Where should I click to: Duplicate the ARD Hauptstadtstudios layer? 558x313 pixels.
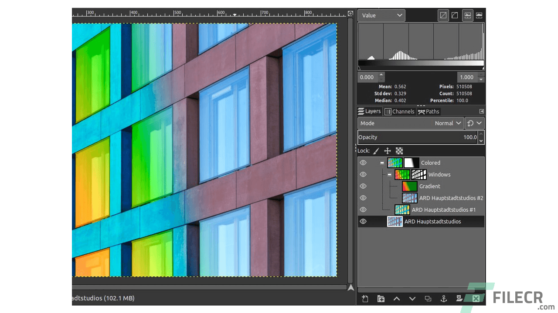point(428,299)
